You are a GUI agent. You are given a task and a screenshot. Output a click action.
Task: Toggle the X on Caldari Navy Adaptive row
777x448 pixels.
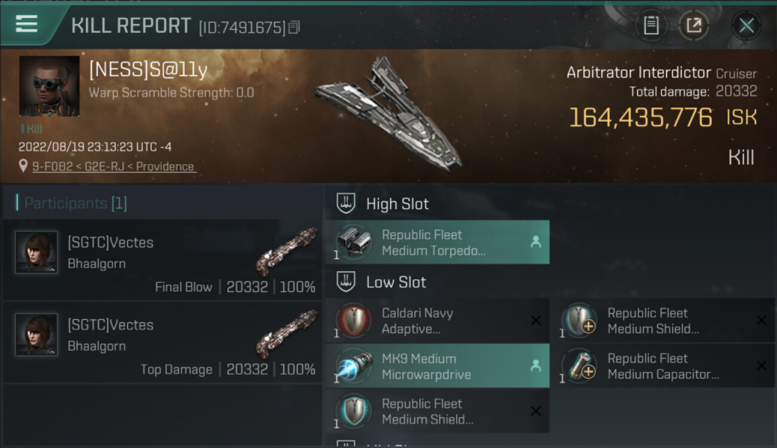coord(536,321)
